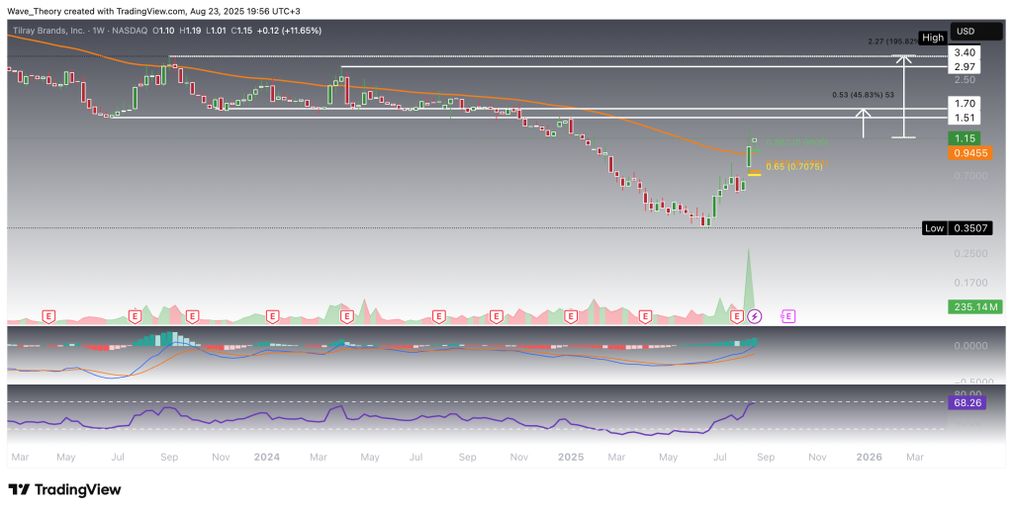The width and height of the screenshot is (1013, 511).
Task: Click the 0.1700 price scale value
Action: coord(969,283)
